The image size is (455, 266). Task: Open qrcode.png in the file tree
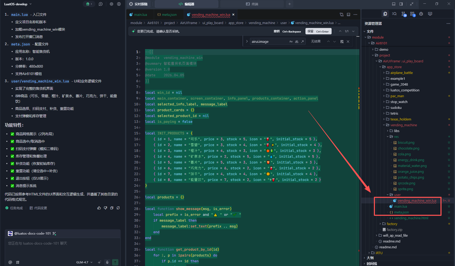(x=406, y=183)
